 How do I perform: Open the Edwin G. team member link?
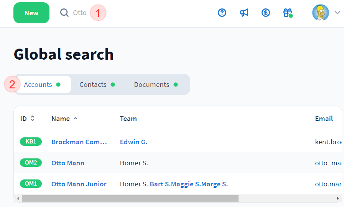click(133, 142)
